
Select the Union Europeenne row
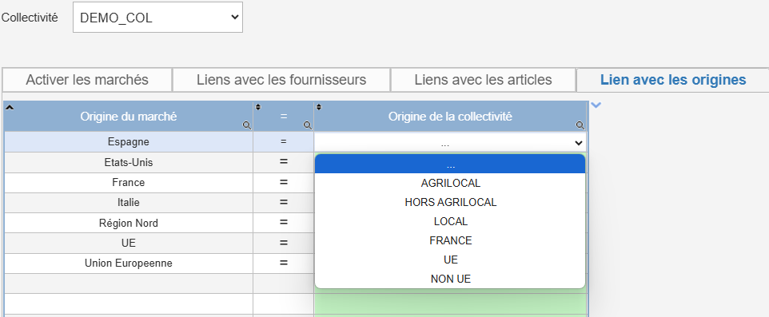(x=129, y=264)
